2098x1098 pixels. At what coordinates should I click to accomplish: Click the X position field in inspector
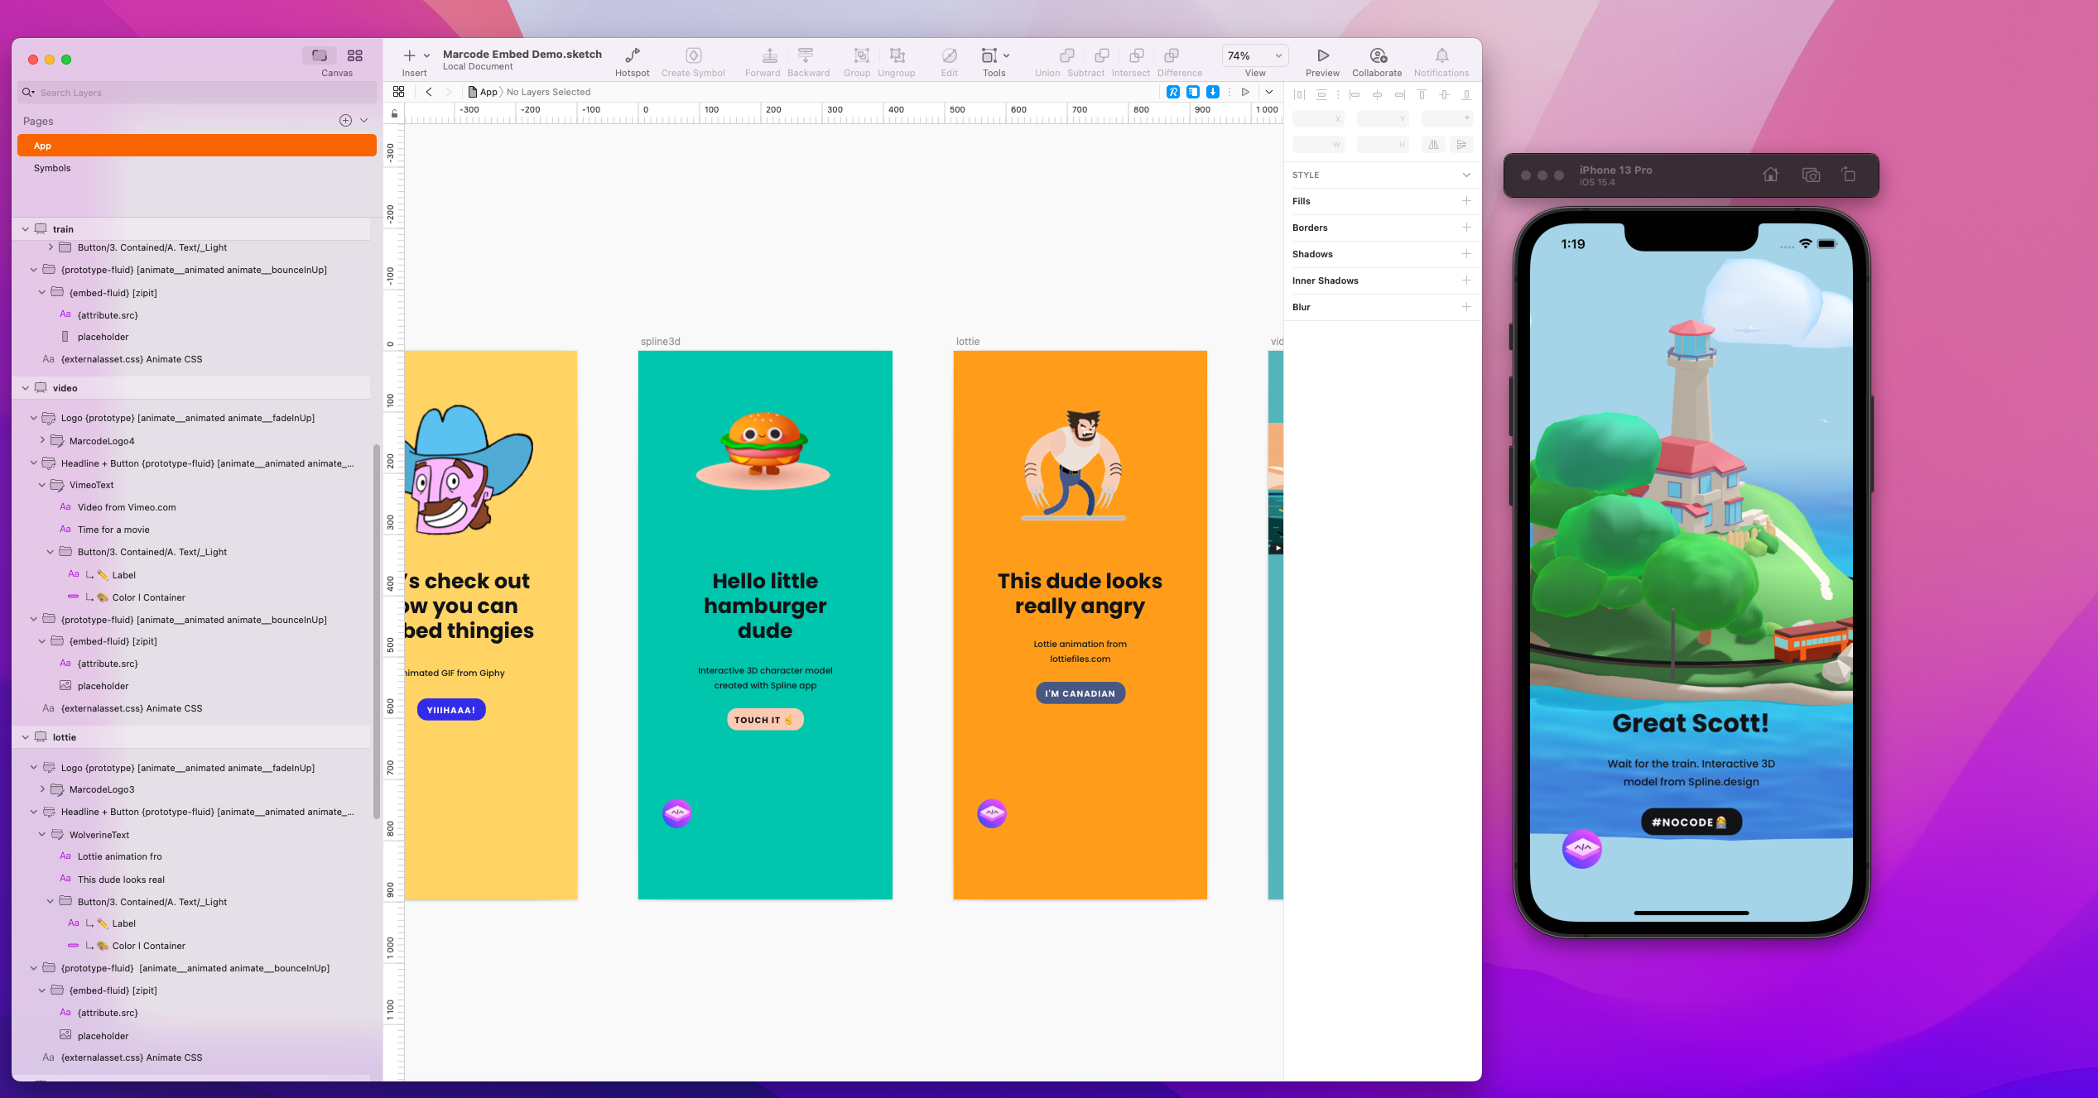point(1317,119)
